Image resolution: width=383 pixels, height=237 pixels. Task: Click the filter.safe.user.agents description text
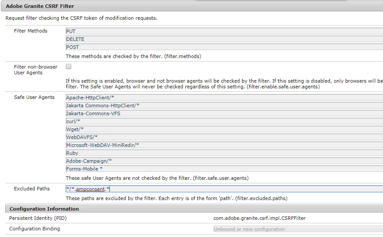coord(157,178)
